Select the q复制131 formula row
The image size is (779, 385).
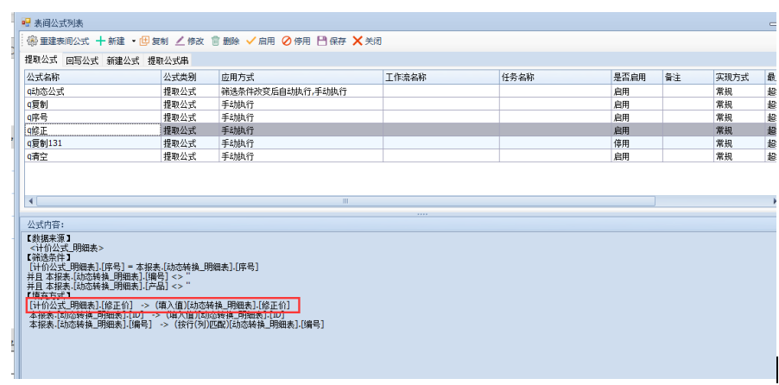click(x=92, y=143)
